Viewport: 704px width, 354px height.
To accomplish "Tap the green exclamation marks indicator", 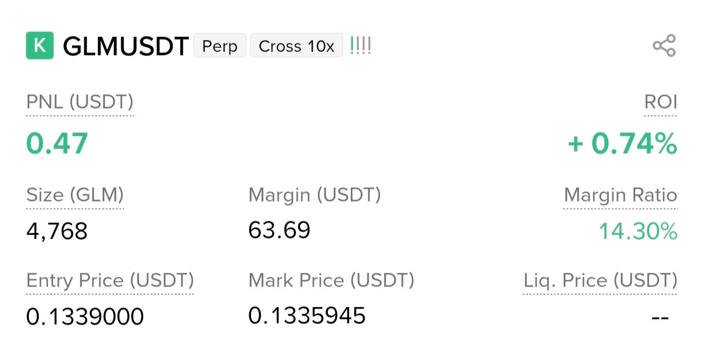I will pyautogui.click(x=361, y=46).
